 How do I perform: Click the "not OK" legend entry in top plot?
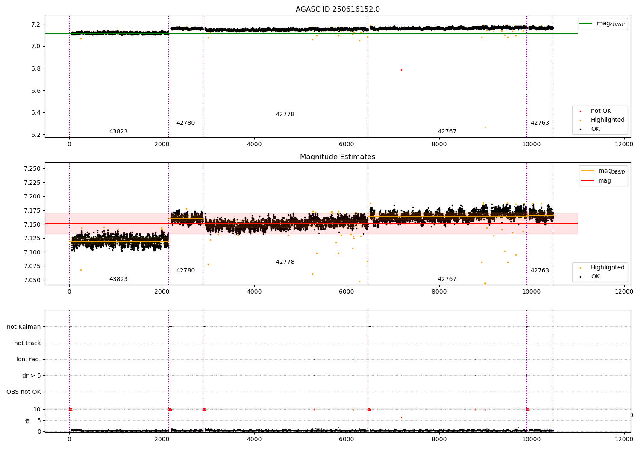(x=601, y=111)
